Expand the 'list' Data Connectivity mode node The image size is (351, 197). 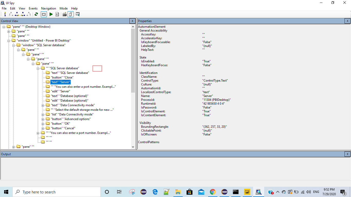(x=43, y=114)
